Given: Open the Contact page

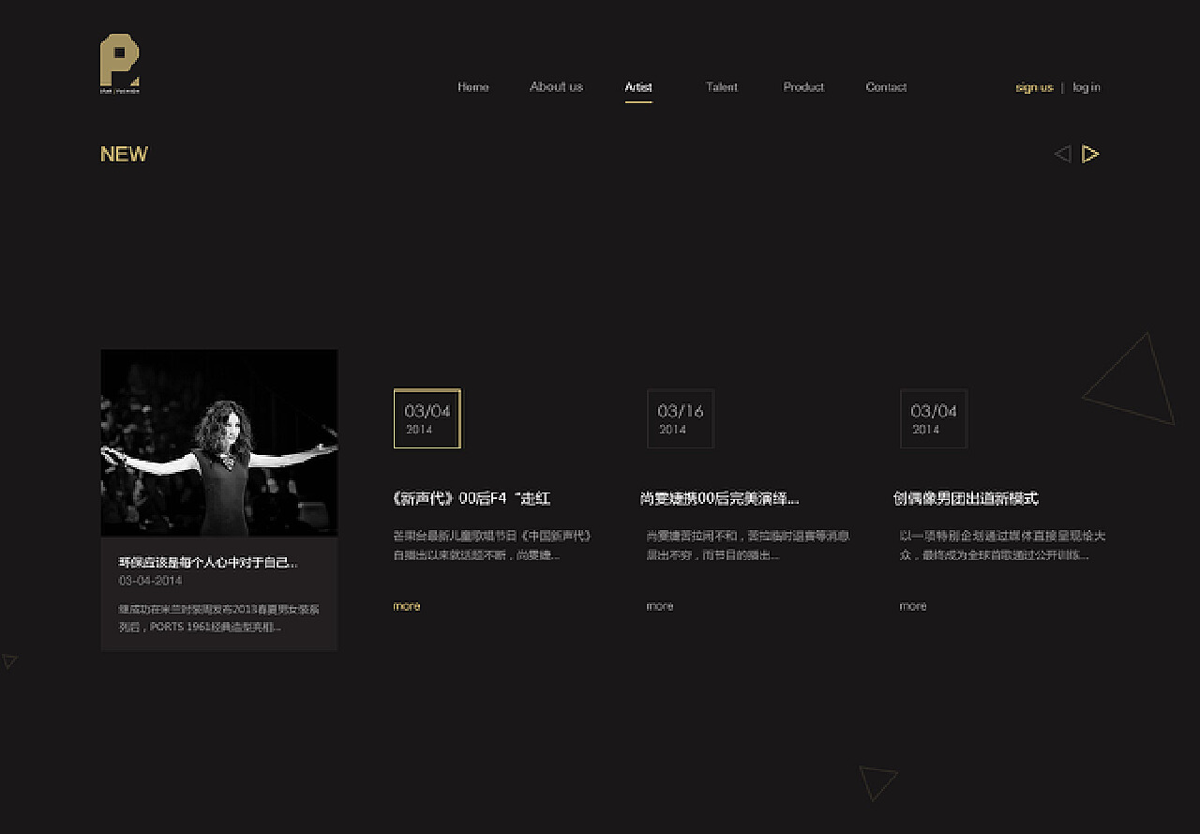Looking at the screenshot, I should click(886, 87).
